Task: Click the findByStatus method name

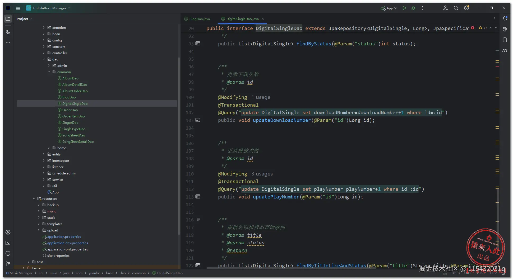Action: [x=314, y=44]
